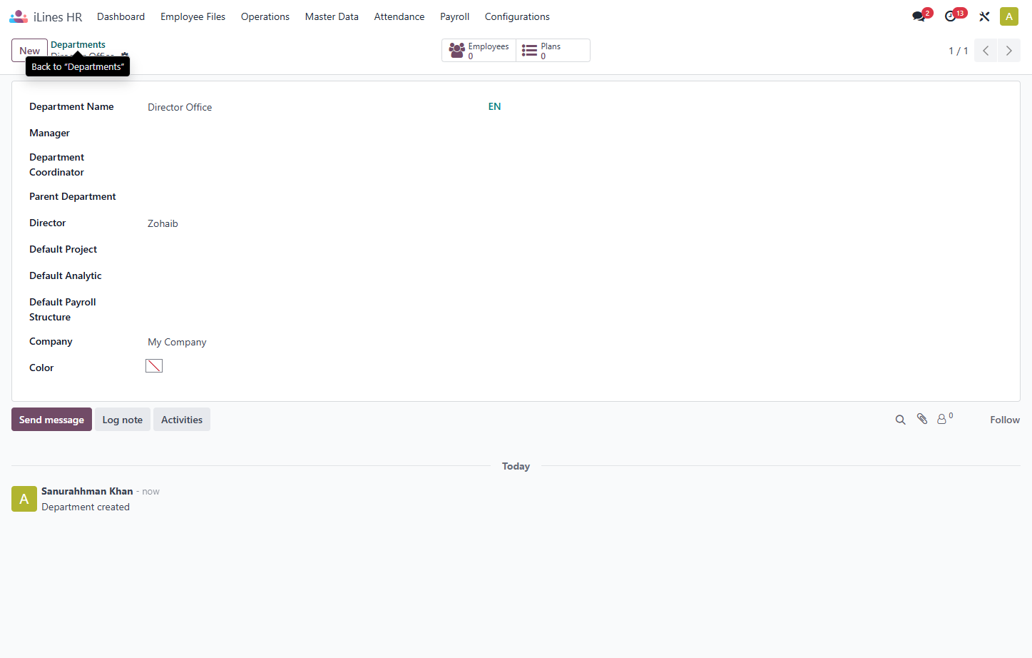The height and width of the screenshot is (658, 1032).
Task: Open the Employee Files menu
Action: point(193,16)
